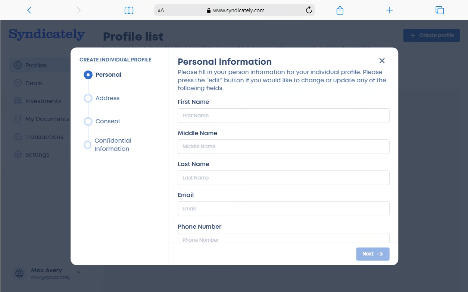Screen dimensions: 468x292
Task: Select the Consent step circle
Action: click(x=88, y=121)
